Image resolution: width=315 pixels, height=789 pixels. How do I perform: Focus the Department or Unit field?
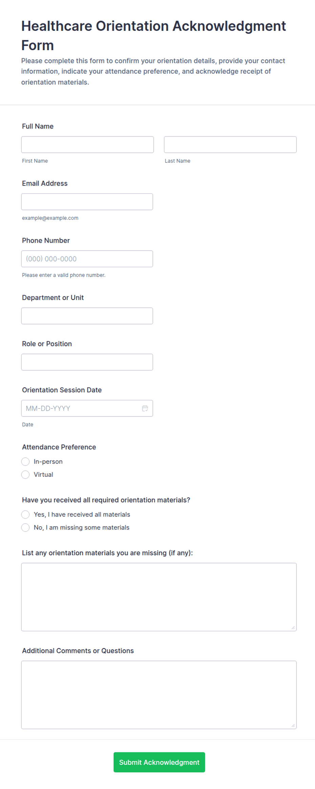pos(87,316)
